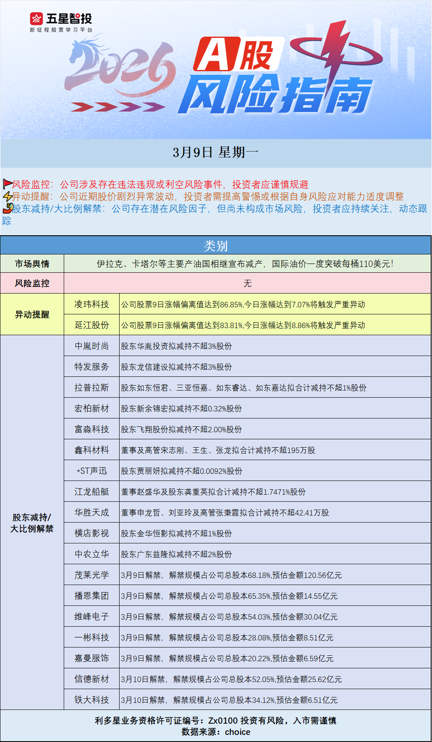Select the 股东减持/大比例解禁 category cell

point(32,523)
